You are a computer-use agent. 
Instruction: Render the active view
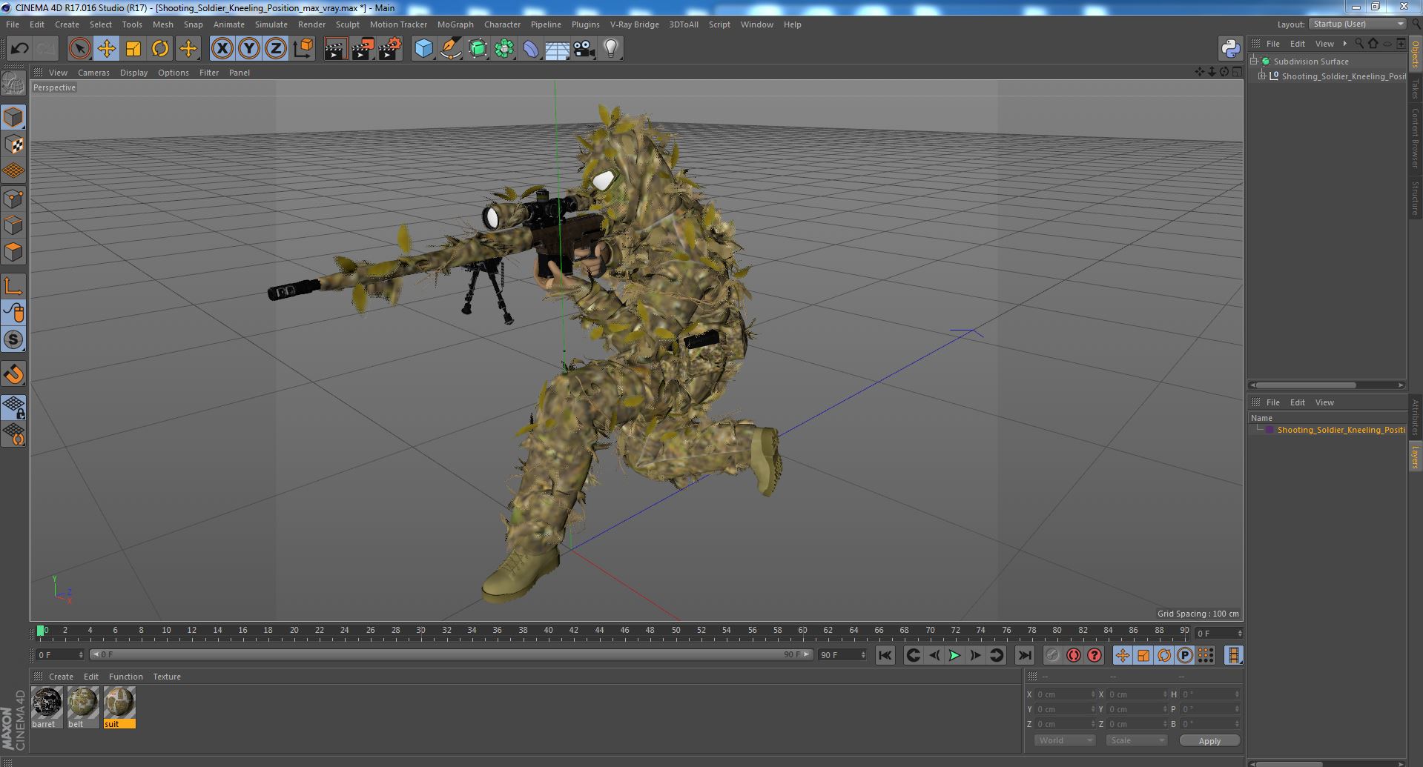[335, 49]
